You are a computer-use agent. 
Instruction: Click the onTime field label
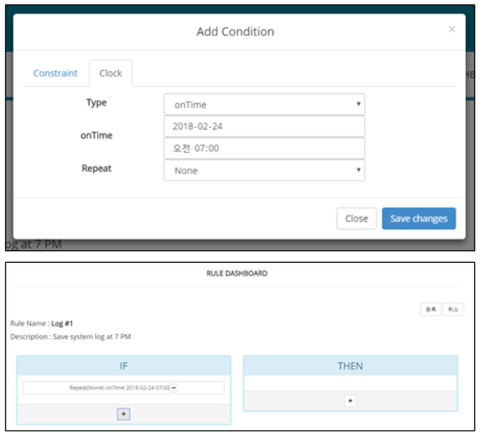[96, 136]
